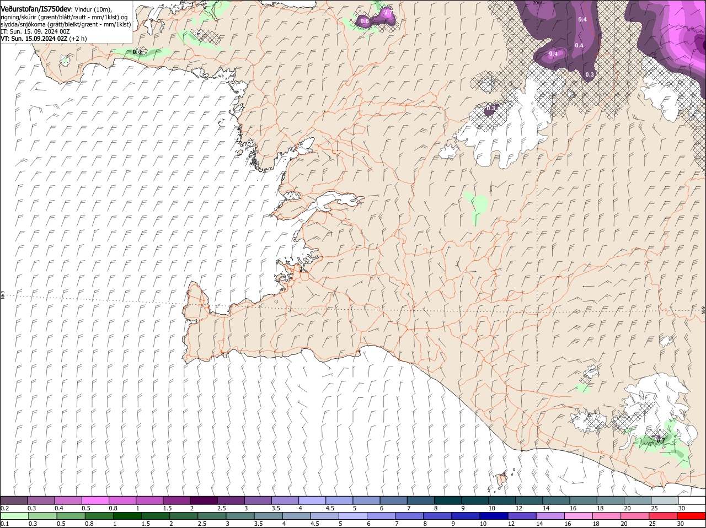706x528 pixels.
Task: Select darkest purple upper swatch between 2 and 2.5
Action: (204, 500)
